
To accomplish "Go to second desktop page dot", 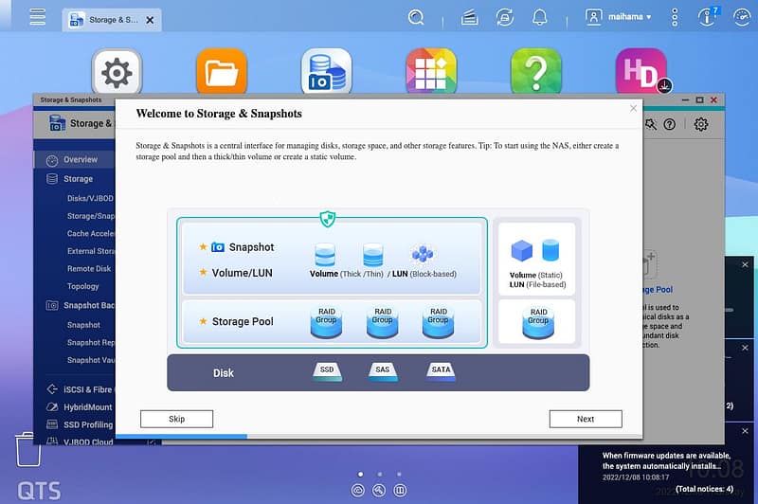I will [x=380, y=474].
